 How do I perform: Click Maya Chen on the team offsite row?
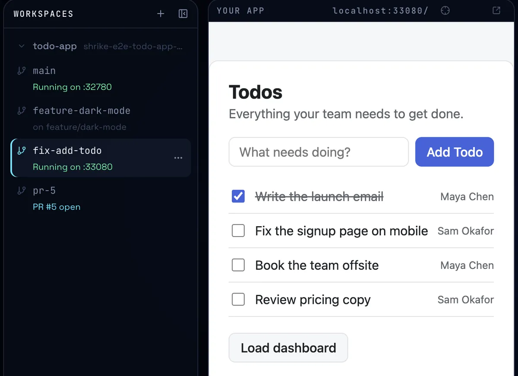click(x=467, y=265)
